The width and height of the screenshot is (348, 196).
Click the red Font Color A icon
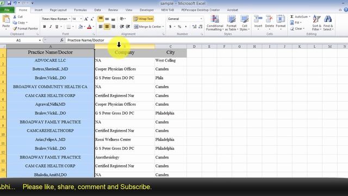pyautogui.click(x=89, y=27)
